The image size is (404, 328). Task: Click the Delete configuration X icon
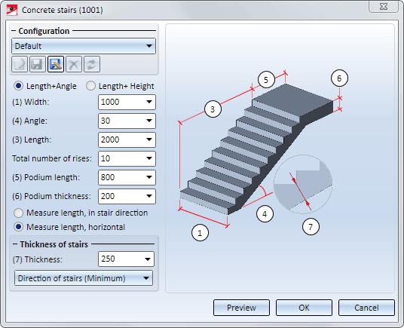point(74,64)
